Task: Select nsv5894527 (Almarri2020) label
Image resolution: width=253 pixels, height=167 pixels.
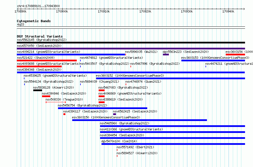Action: [137, 153]
